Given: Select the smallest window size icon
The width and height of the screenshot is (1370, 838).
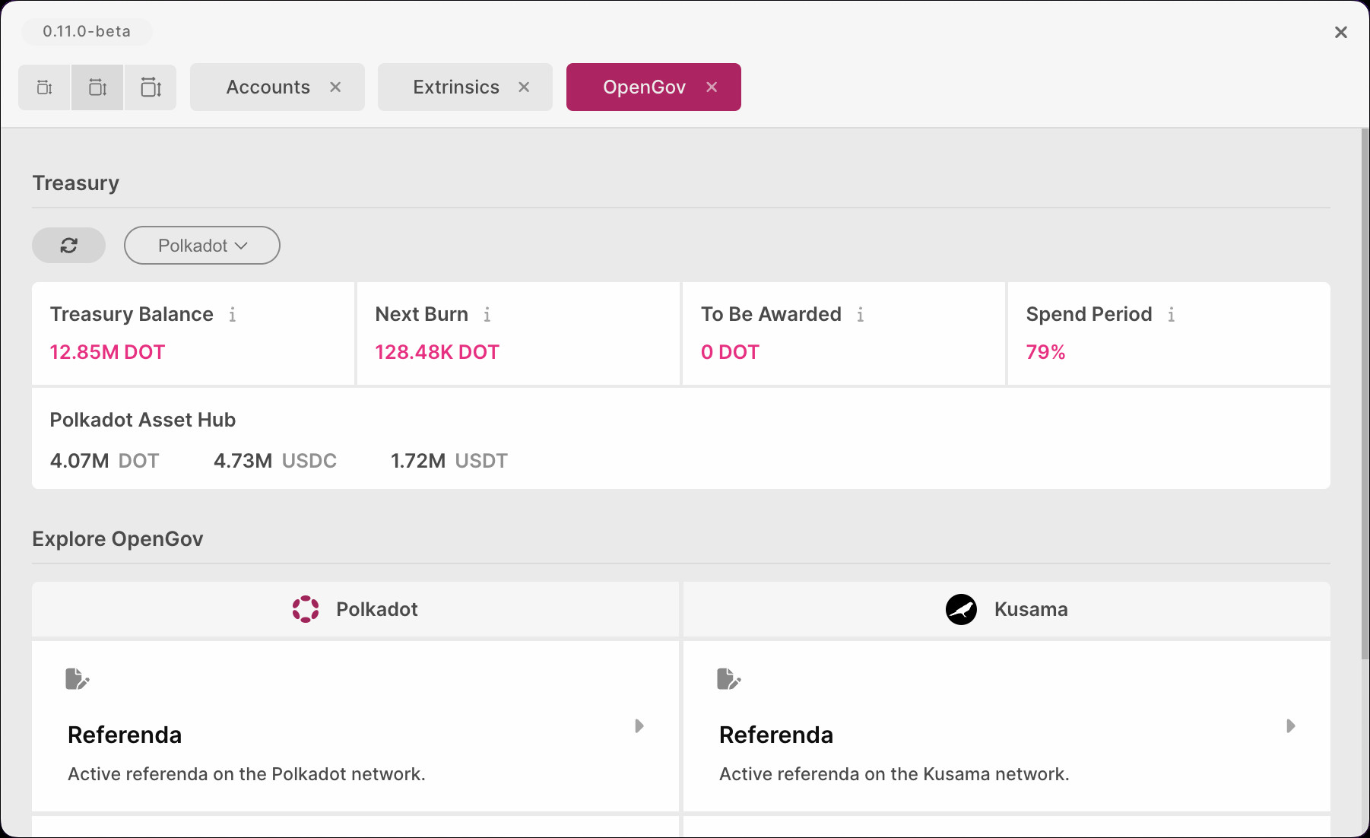Looking at the screenshot, I should [x=45, y=87].
